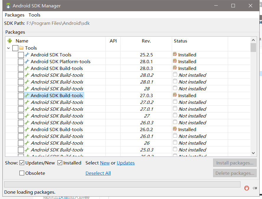Screen dimensions: 262x199
Task: Open the Tools menu
Action: coord(34,15)
